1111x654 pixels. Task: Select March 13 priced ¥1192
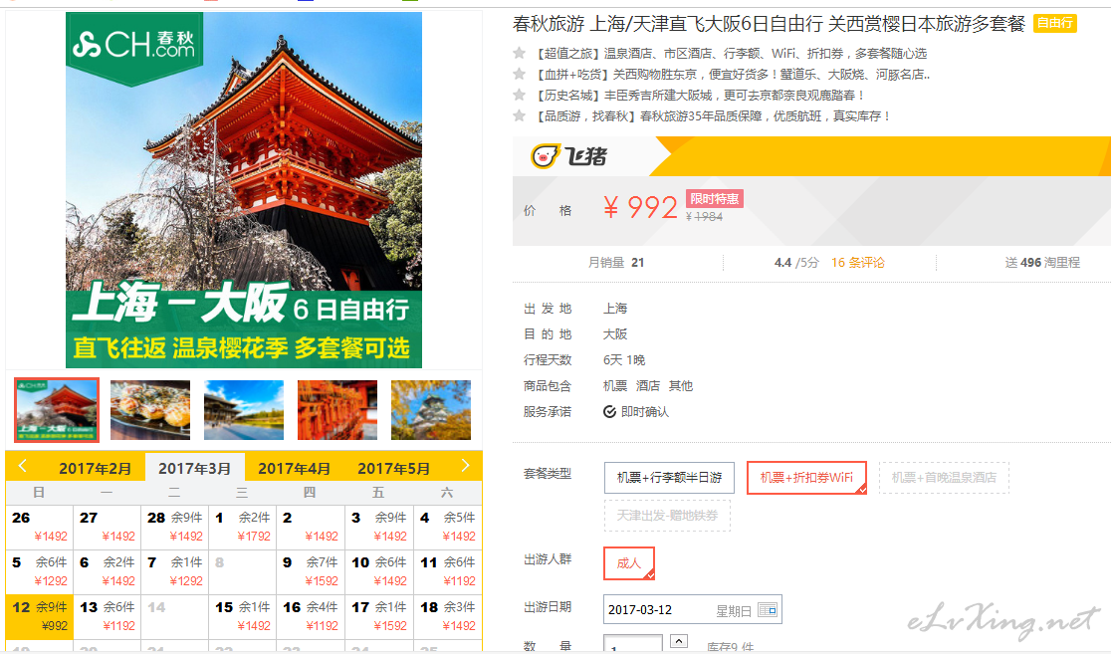107,616
